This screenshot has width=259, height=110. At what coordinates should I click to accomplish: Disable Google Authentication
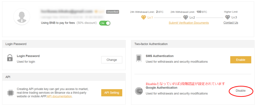point(240,91)
